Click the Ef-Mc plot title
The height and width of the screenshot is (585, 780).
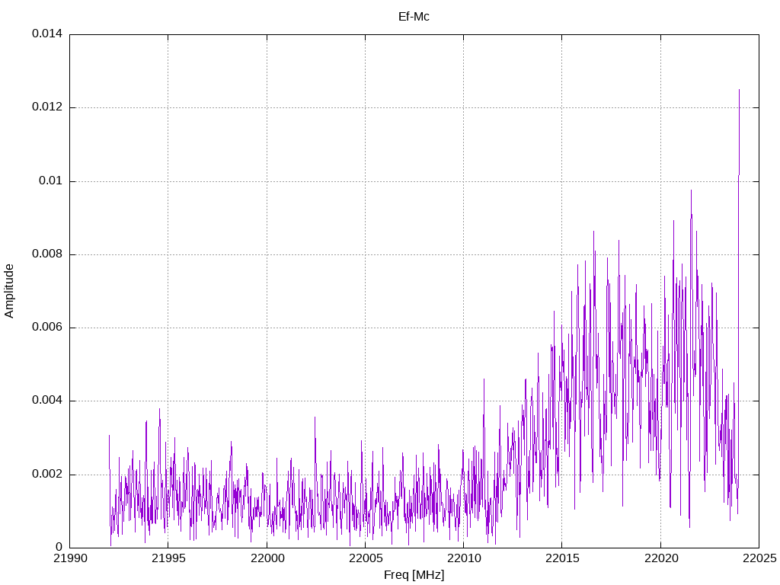414,16
